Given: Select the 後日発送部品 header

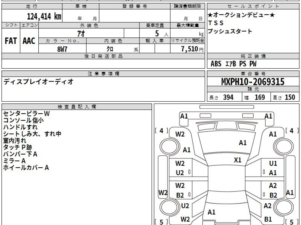Looking at the screenshot, I should pyautogui.click(x=103, y=56).
